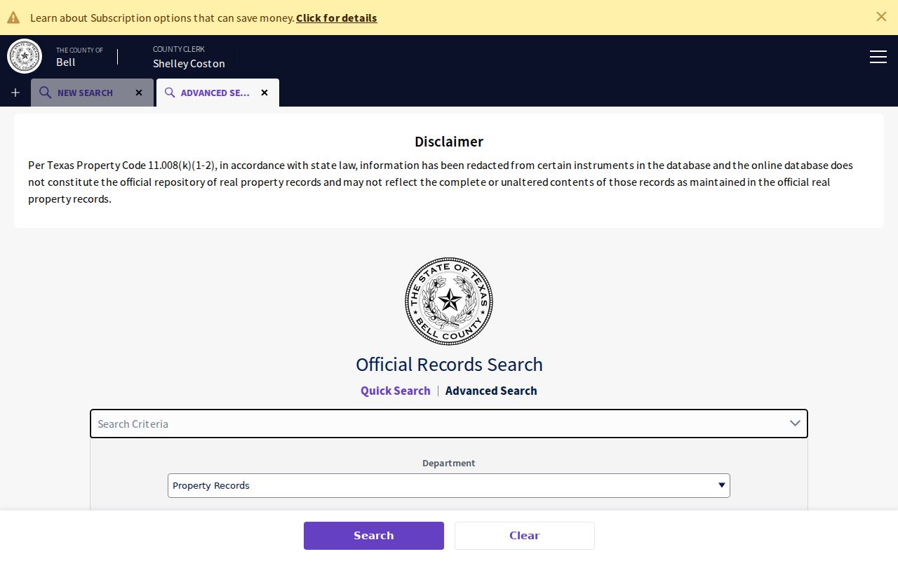Open the 'Click for details' link
The height and width of the screenshot is (561, 898).
point(337,18)
